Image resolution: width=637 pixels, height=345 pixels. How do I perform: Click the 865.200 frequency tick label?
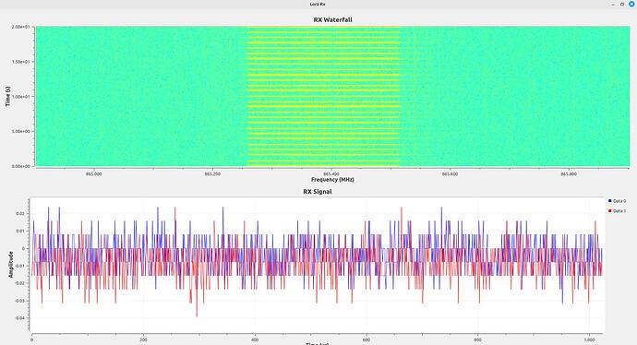point(212,174)
